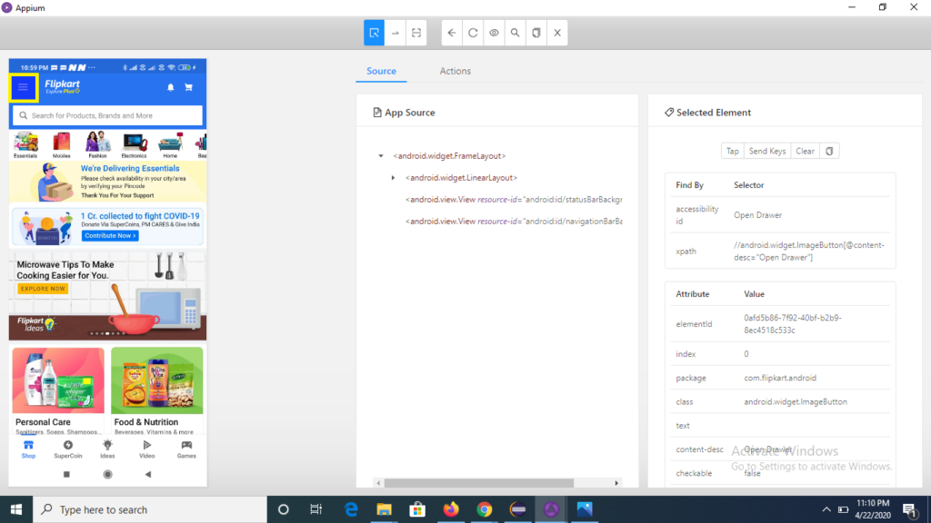Copy selected element attributes icon

click(x=829, y=152)
